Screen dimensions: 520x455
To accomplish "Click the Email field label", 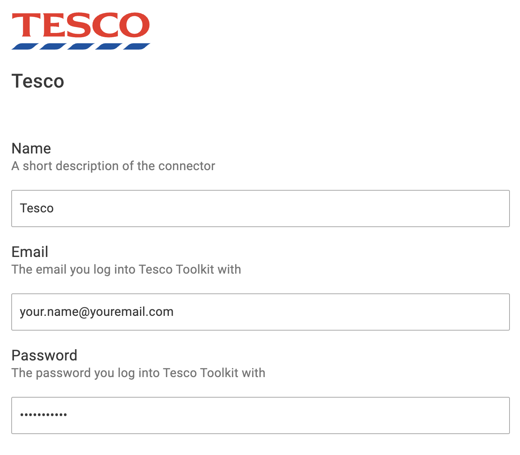I will pyautogui.click(x=30, y=252).
